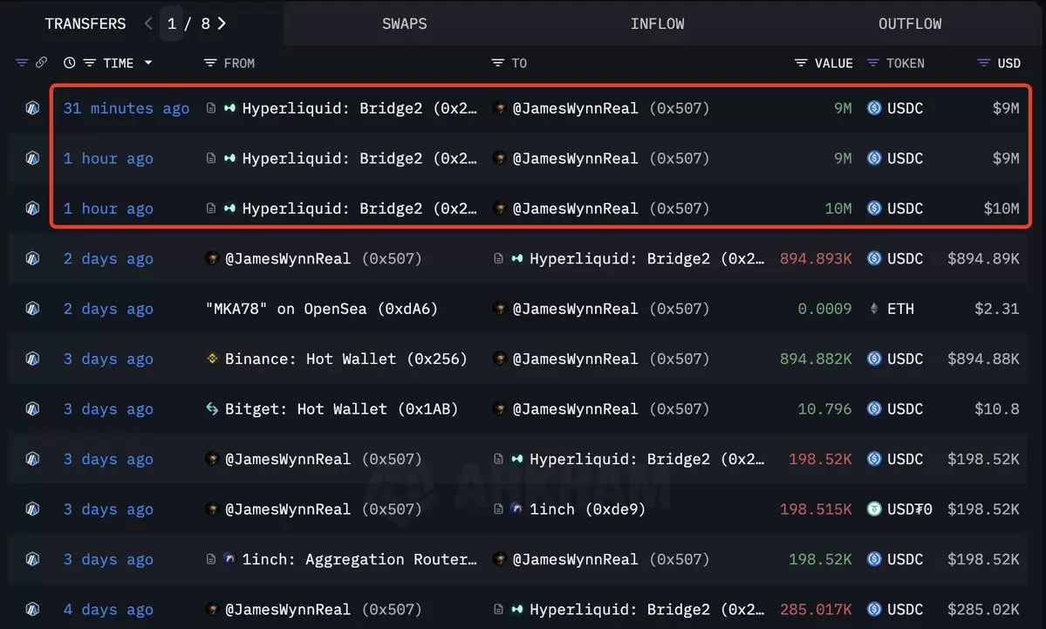
Task: Select the TRANSFERS tab
Action: 85,24
